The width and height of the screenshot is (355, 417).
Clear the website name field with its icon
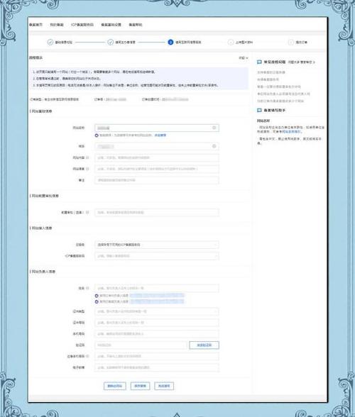pos(214,128)
